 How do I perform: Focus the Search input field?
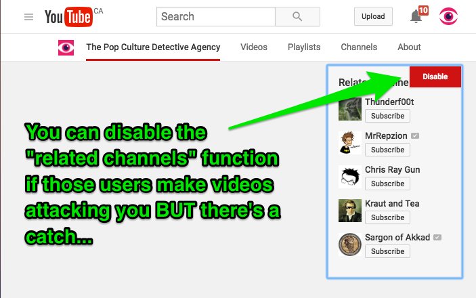216,16
